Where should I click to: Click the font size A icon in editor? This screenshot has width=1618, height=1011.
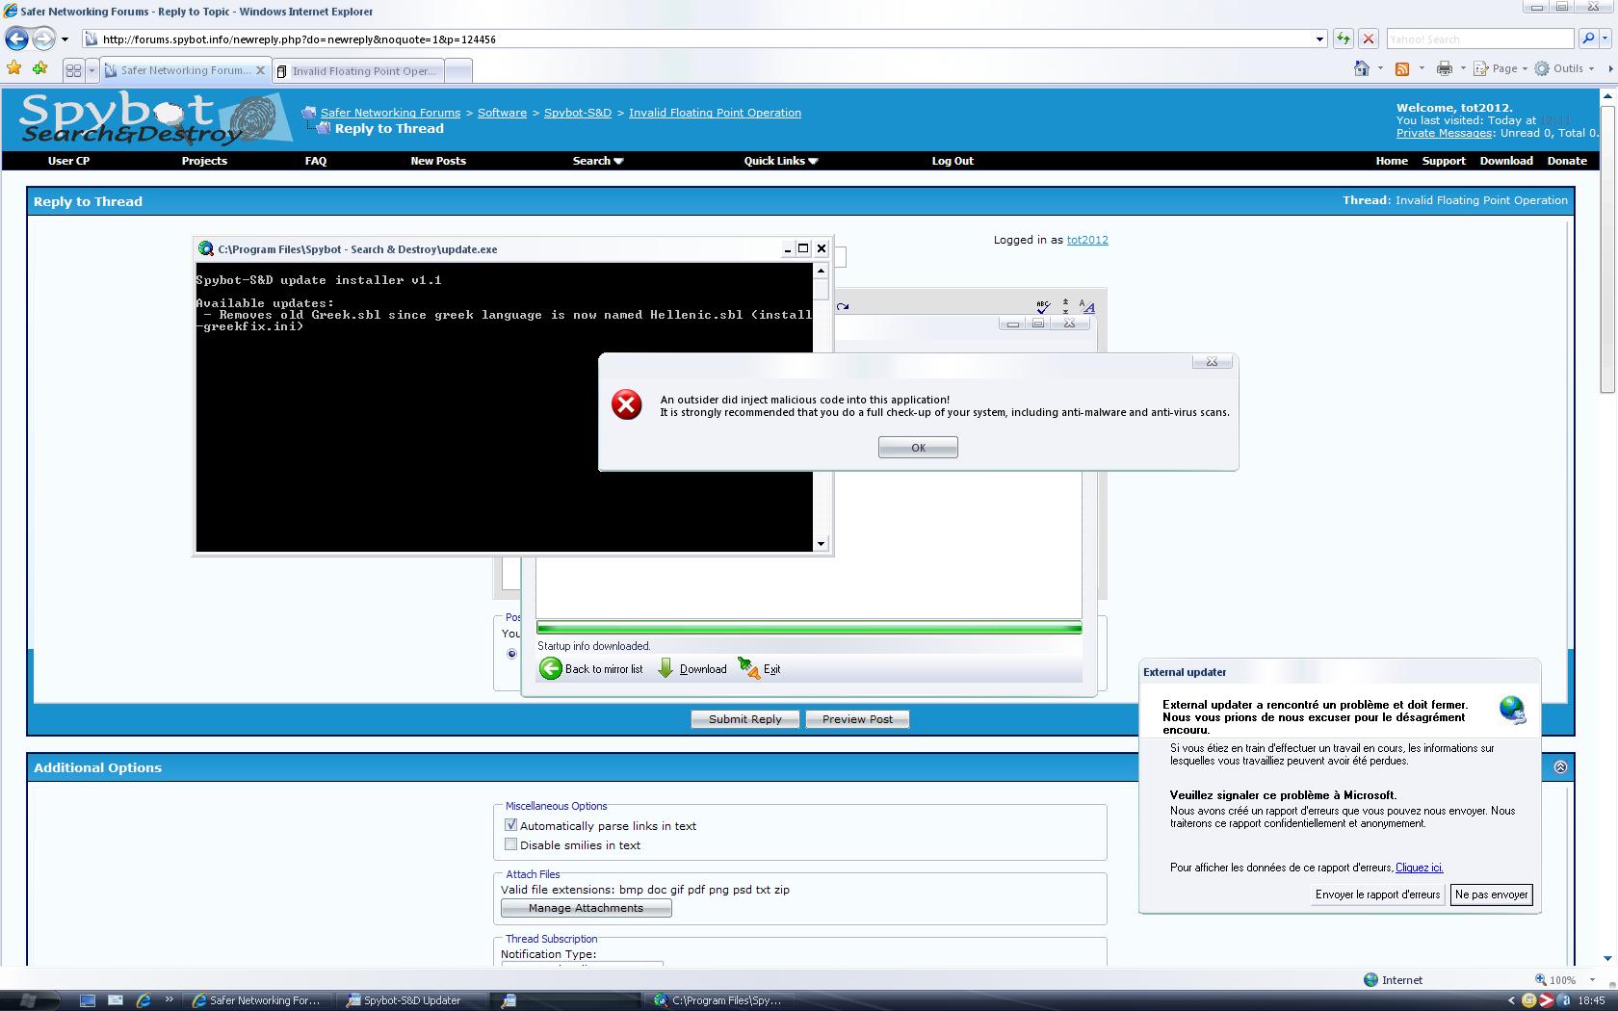point(1087,306)
